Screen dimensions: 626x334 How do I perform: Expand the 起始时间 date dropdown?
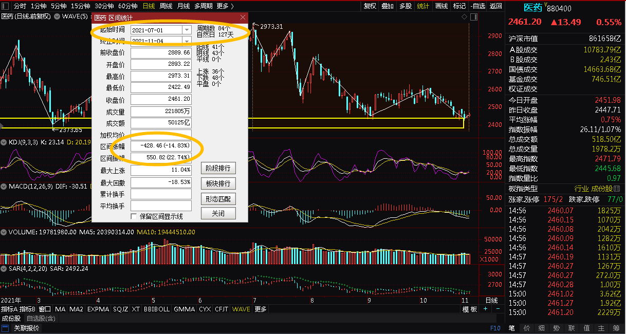(x=187, y=30)
